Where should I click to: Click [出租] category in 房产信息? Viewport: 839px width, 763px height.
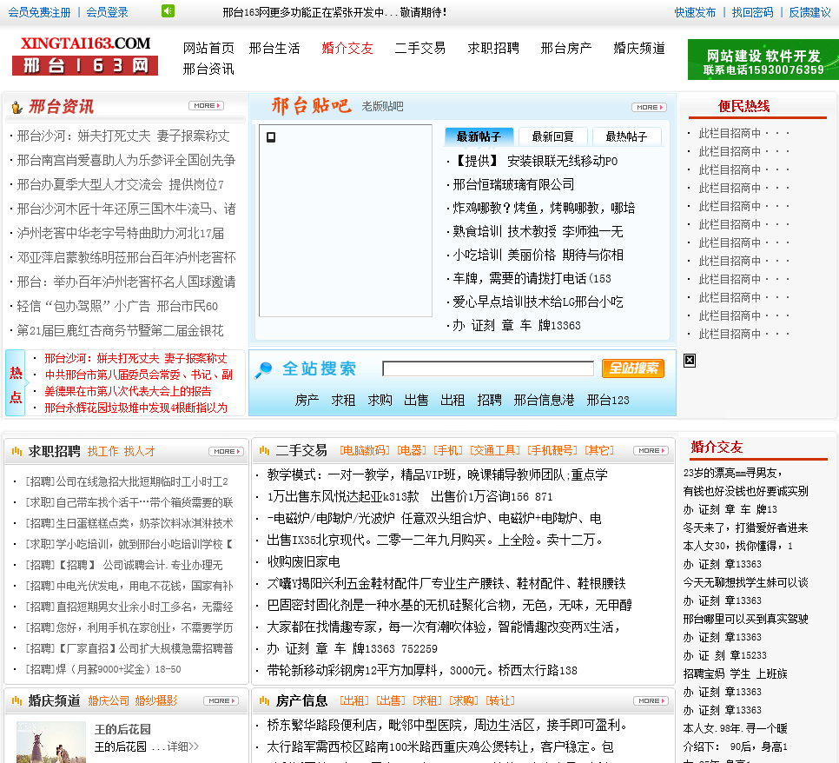pos(354,701)
